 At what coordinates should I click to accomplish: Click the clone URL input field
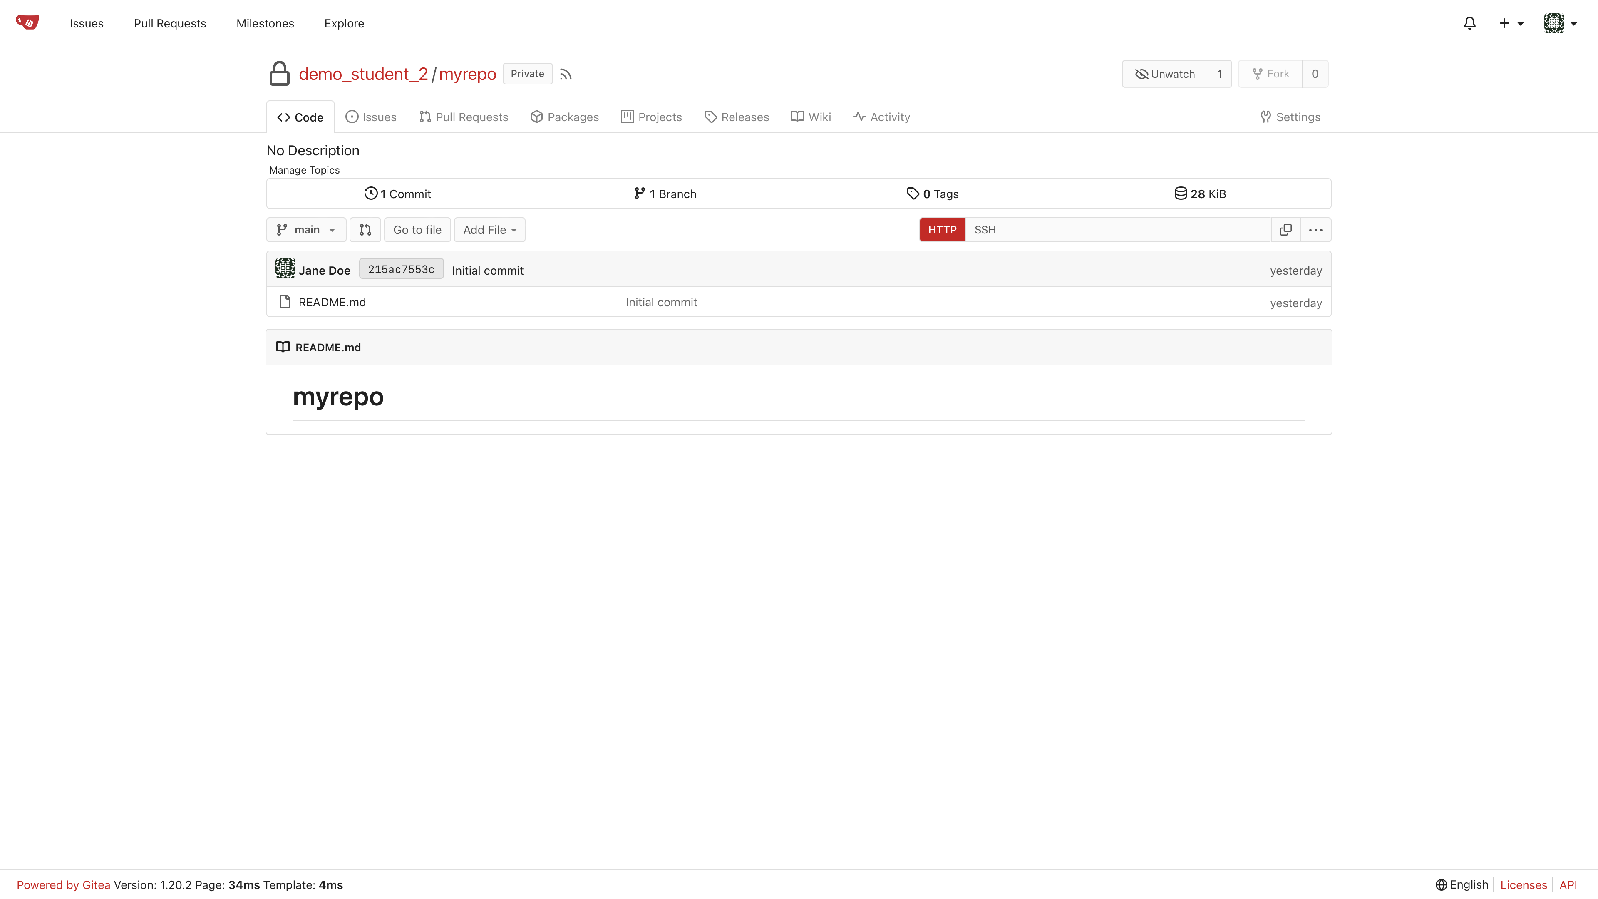click(x=1137, y=230)
